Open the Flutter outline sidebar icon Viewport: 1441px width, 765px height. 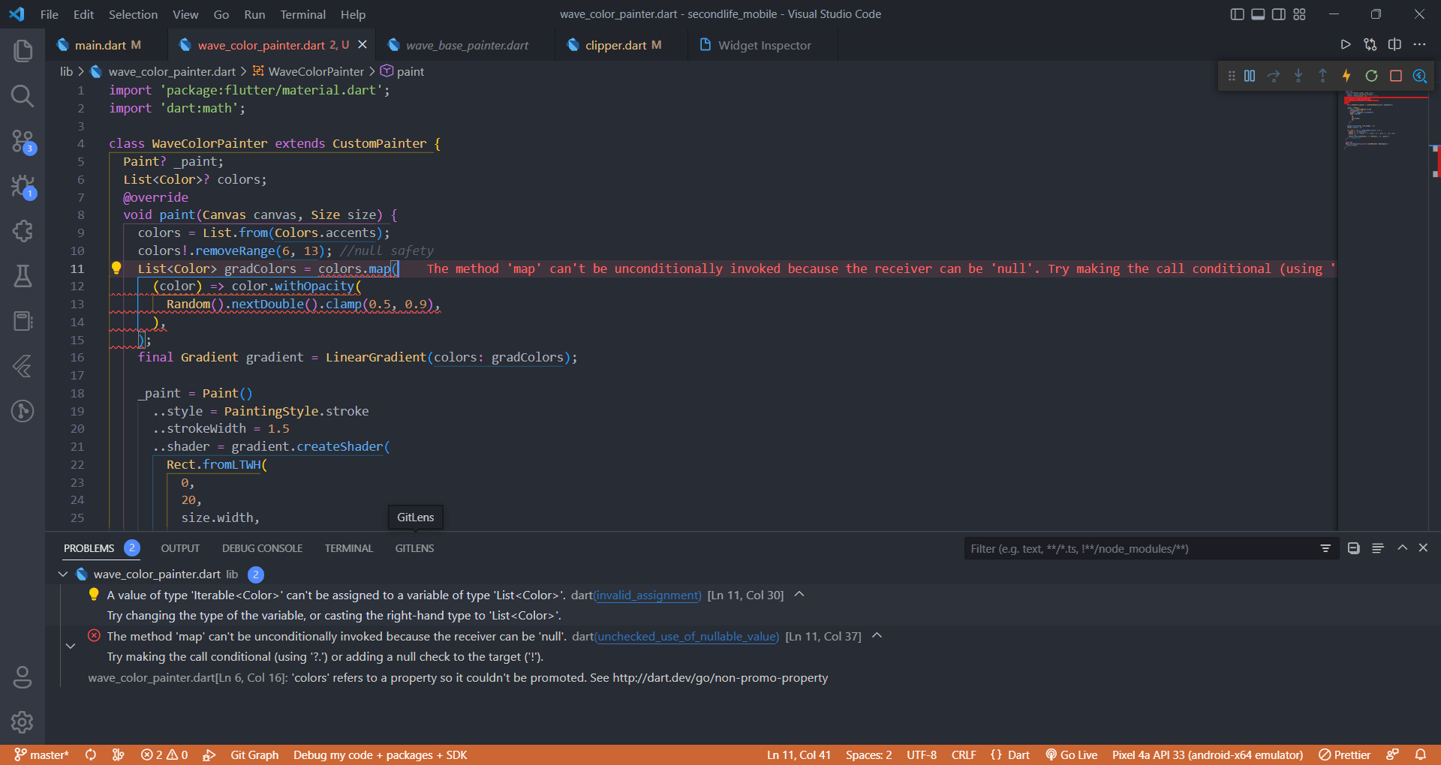(23, 366)
